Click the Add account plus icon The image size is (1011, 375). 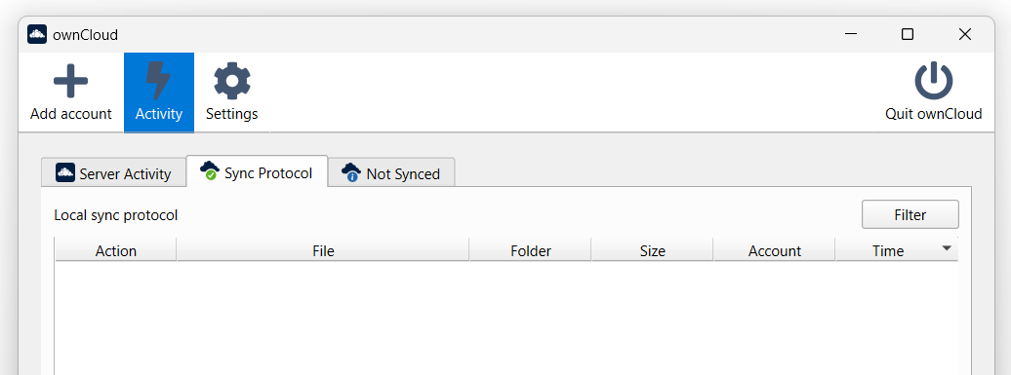70,81
